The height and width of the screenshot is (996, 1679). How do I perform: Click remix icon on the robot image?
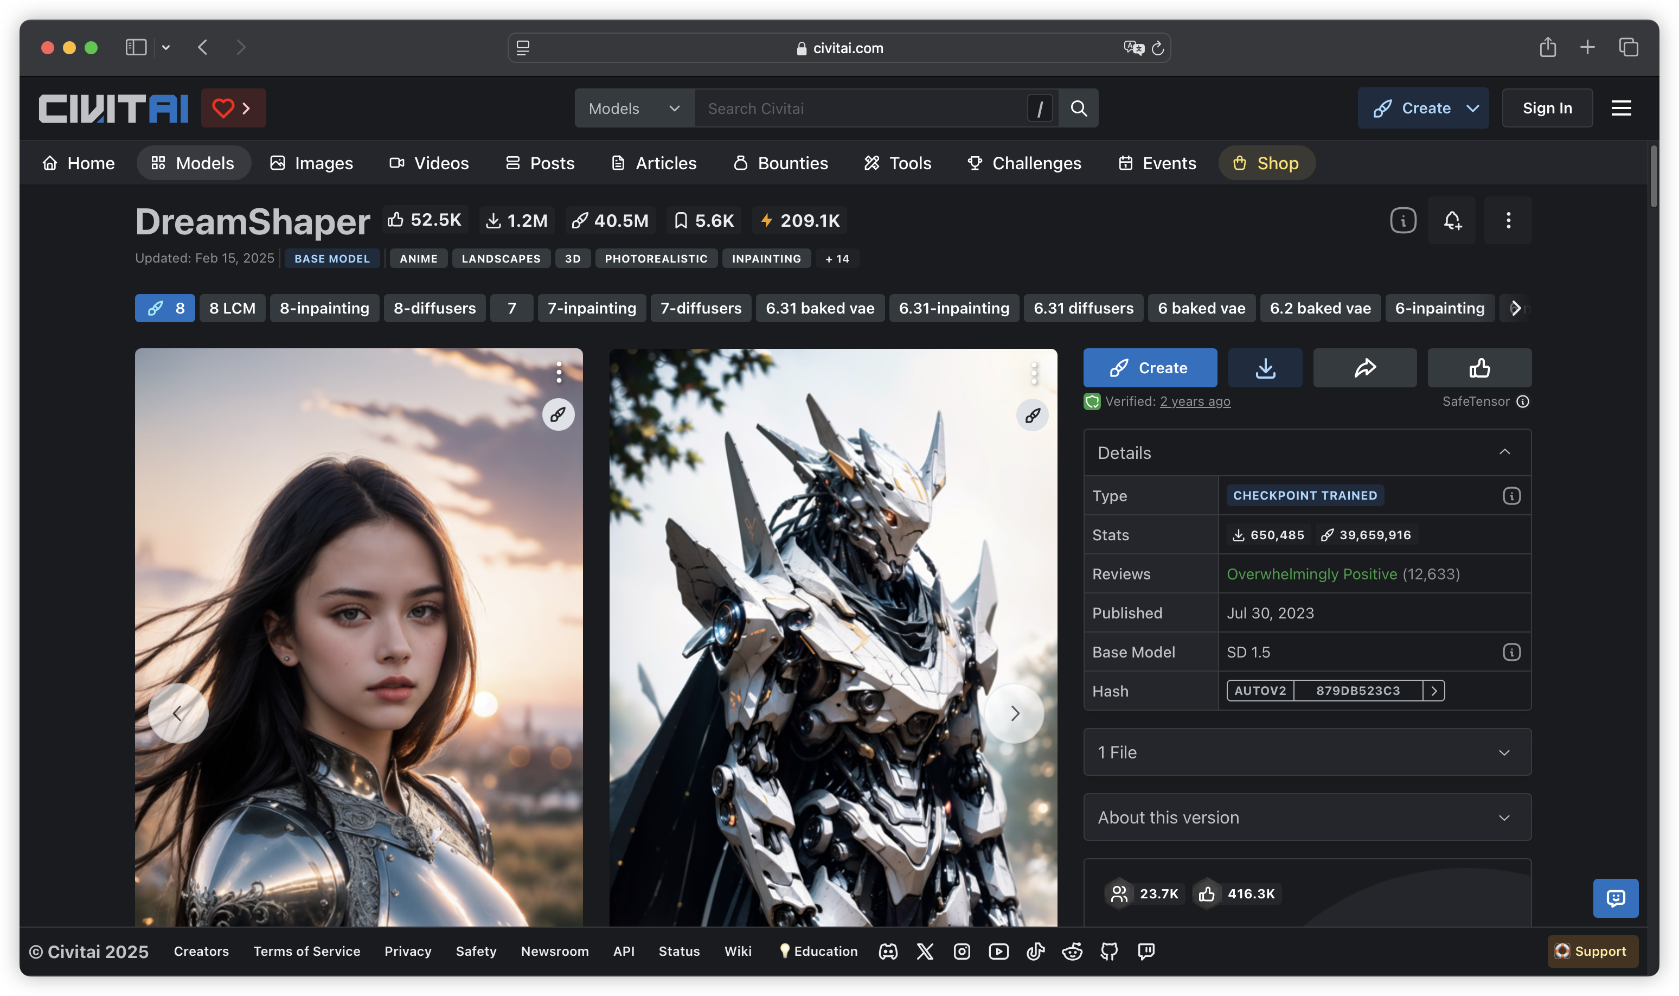pos(1033,416)
